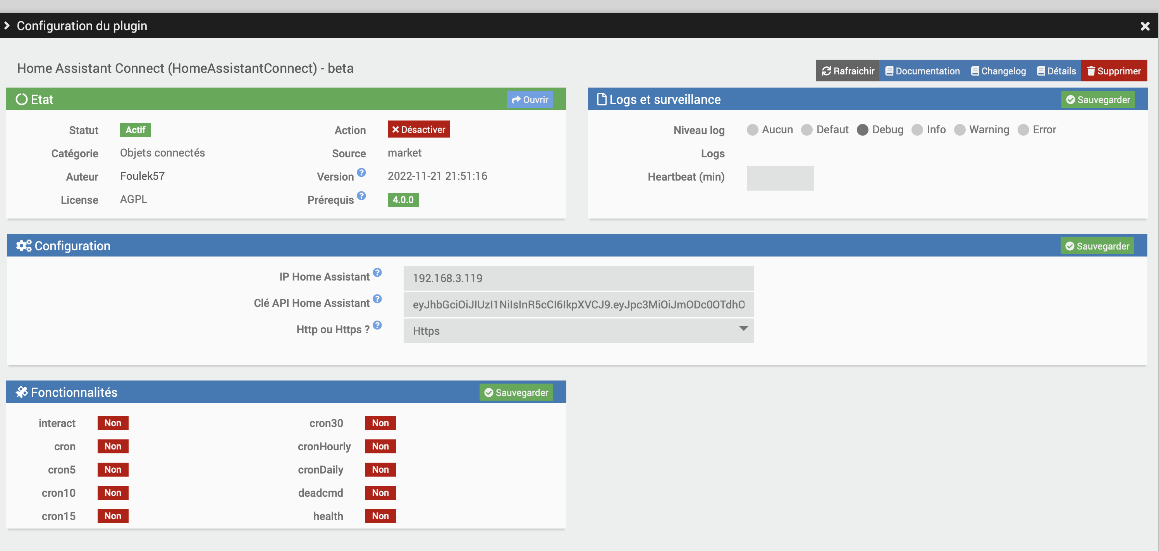Select the Defaut log level
Viewport: 1159px width, 551px height.
[x=807, y=130]
